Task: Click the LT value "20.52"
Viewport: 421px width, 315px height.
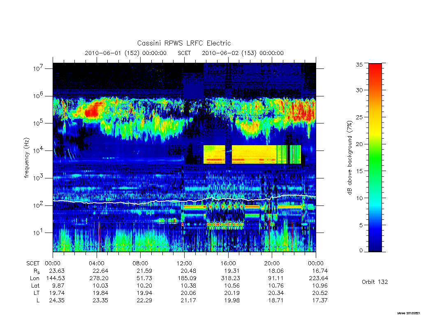Action: [x=320, y=293]
